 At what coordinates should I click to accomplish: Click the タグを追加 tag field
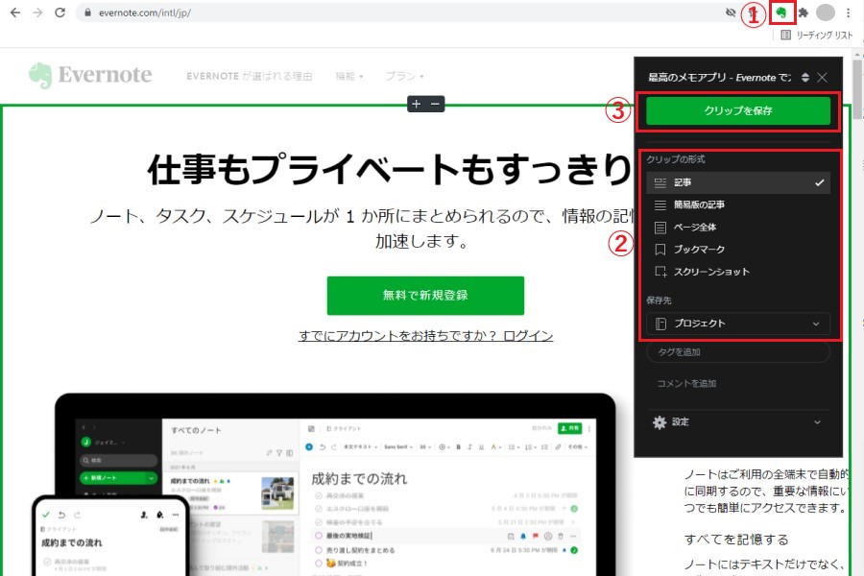coord(738,351)
